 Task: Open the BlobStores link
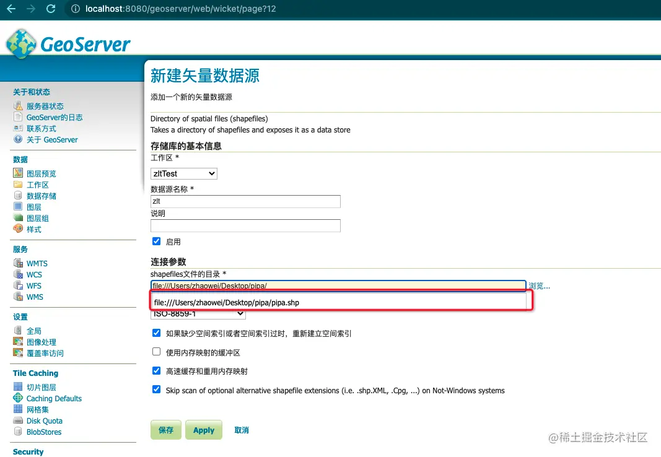click(44, 432)
